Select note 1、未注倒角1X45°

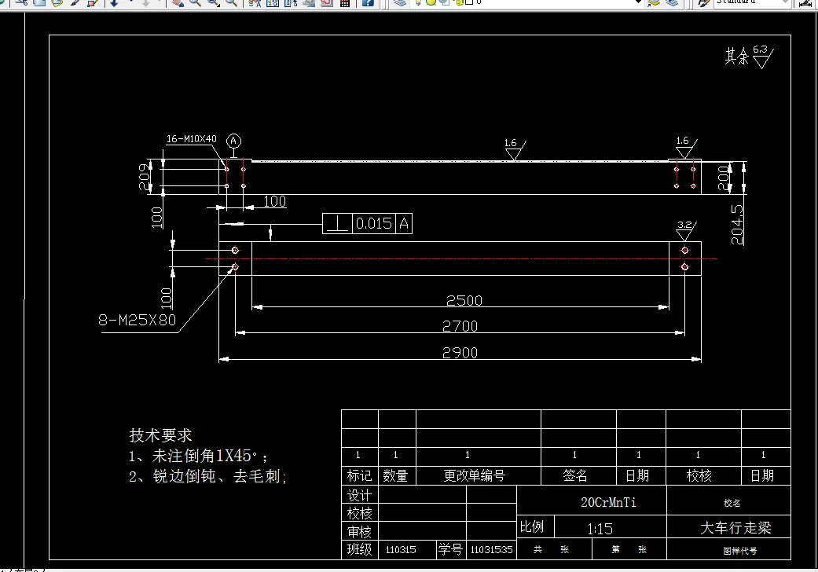198,456
